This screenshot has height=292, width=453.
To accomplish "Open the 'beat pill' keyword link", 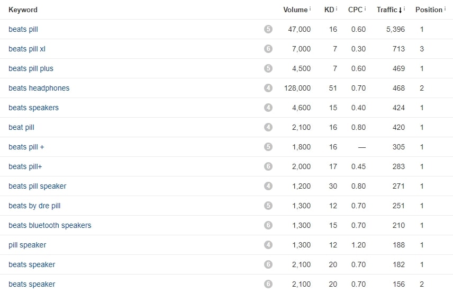I will pos(21,127).
